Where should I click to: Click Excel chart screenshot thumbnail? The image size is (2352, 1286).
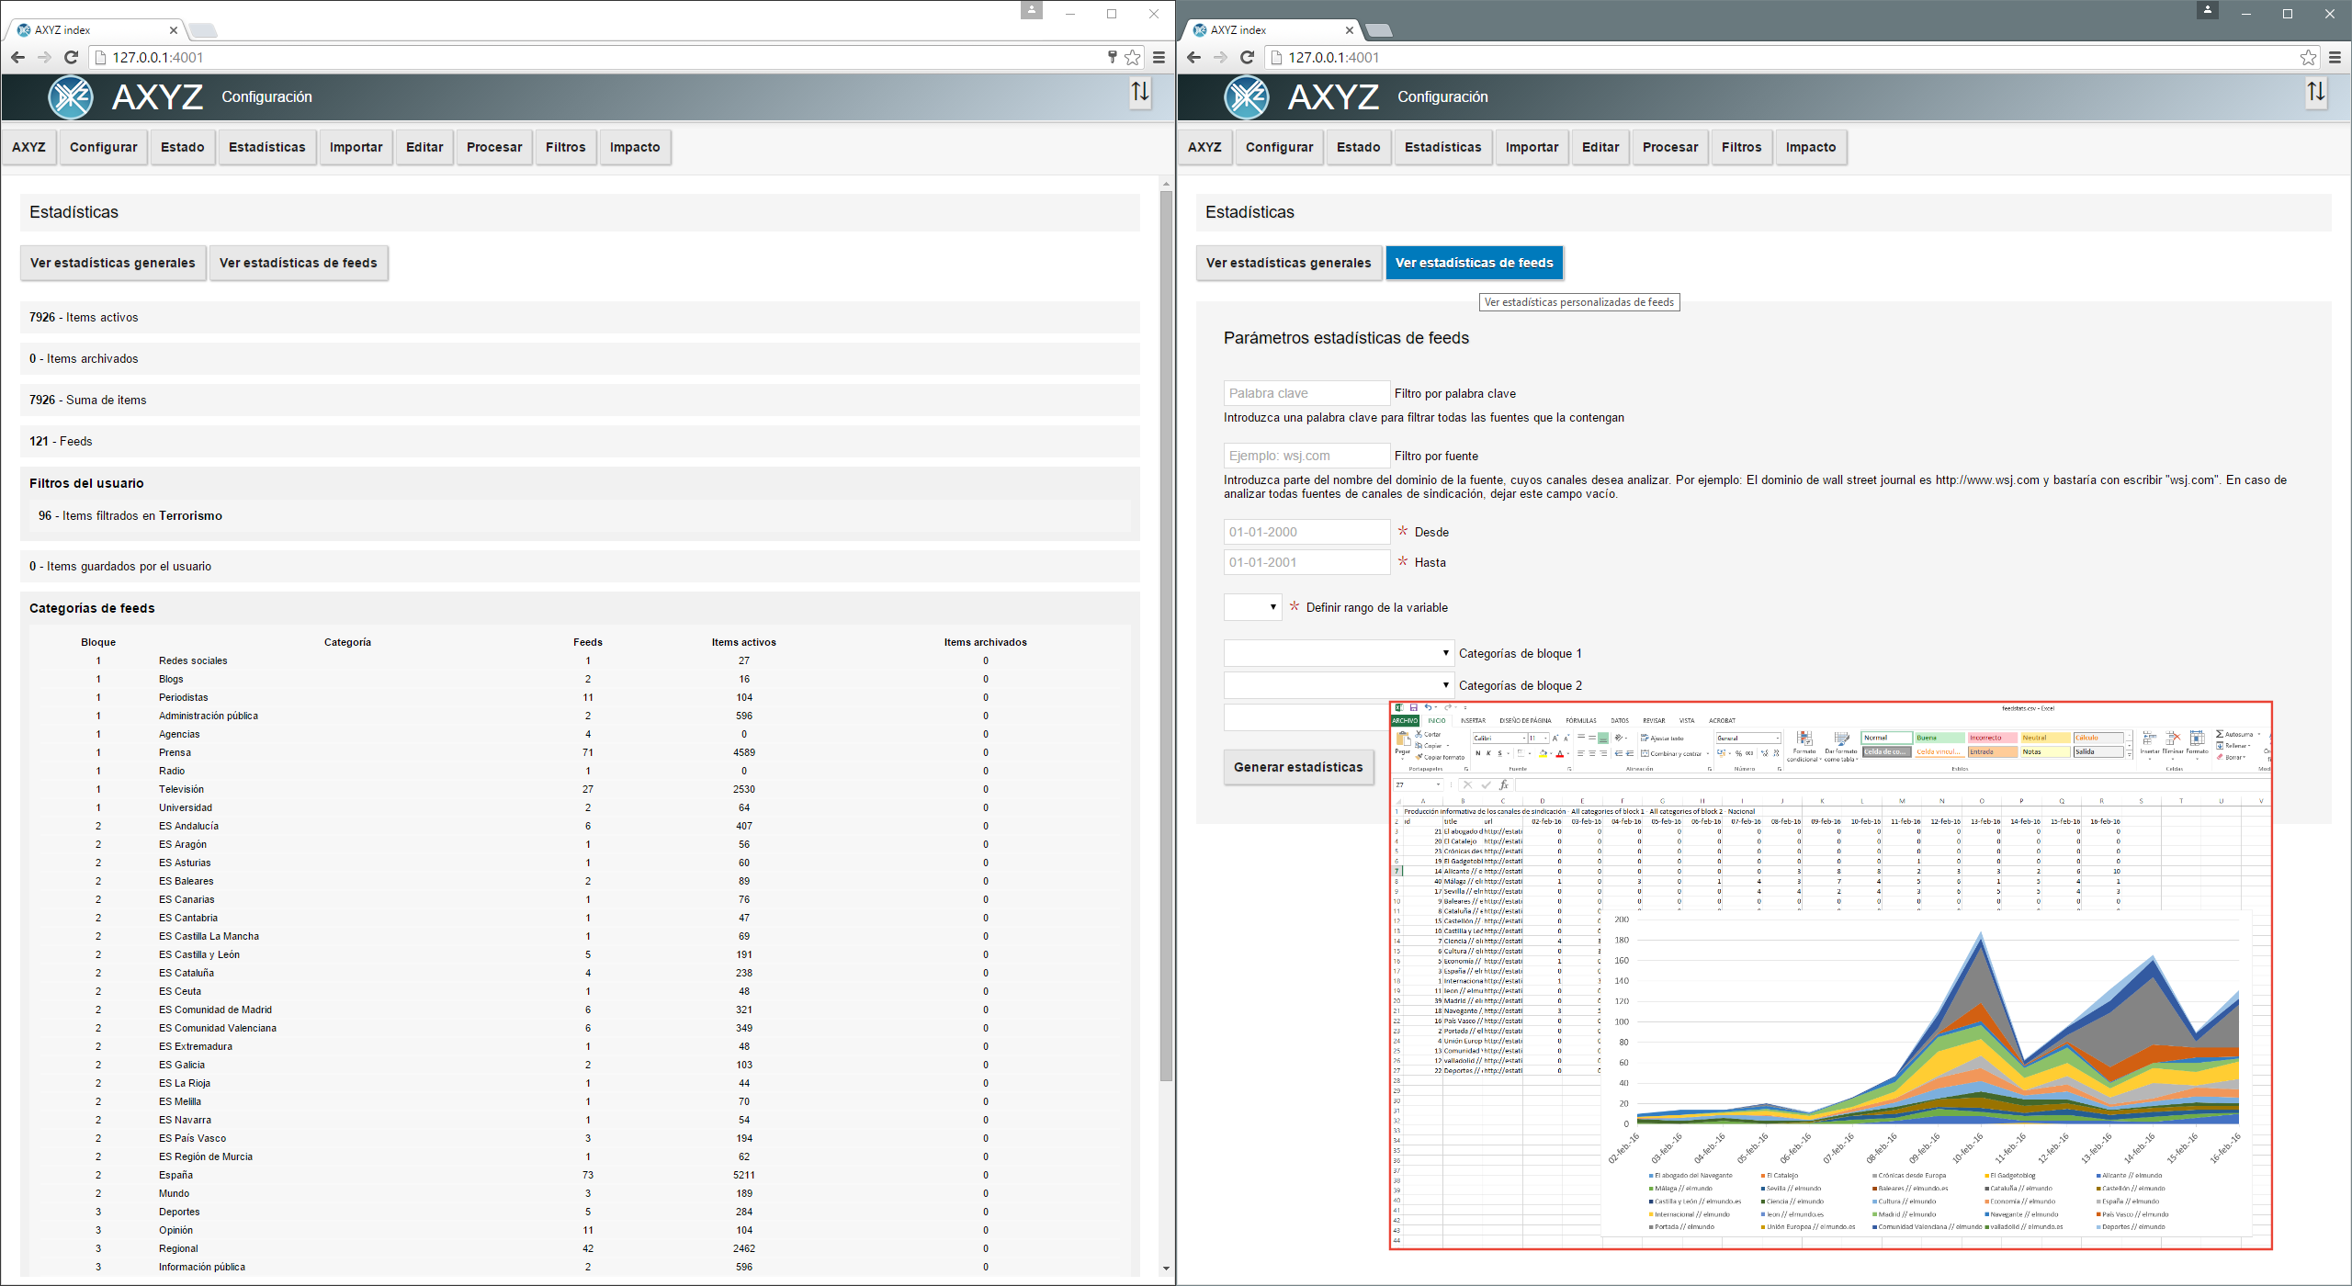1829,975
